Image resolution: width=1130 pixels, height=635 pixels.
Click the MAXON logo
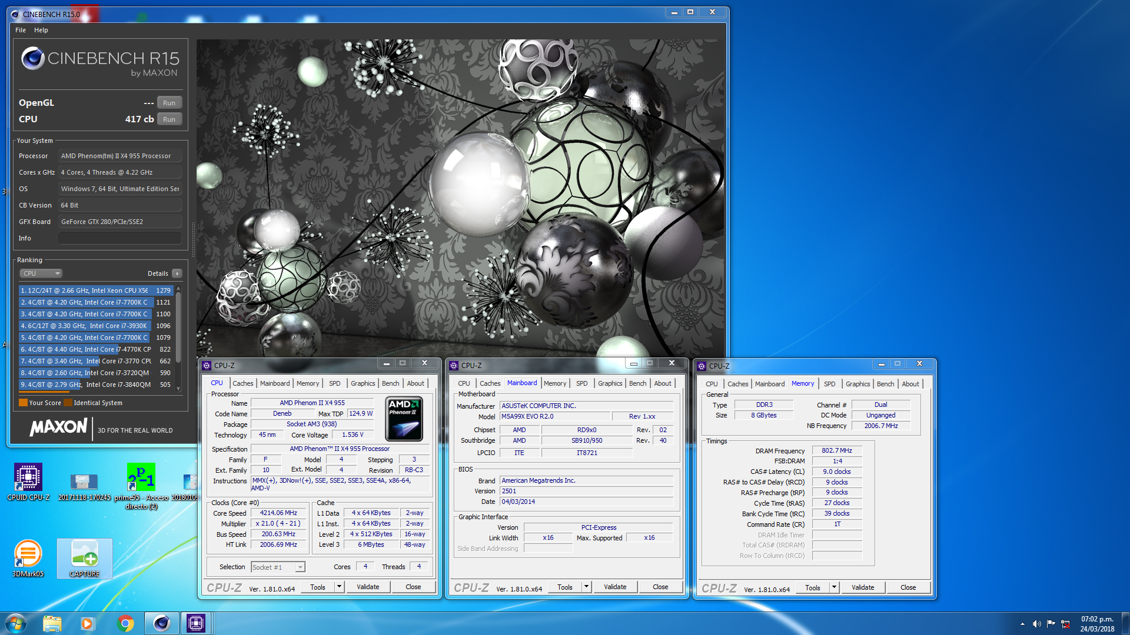point(59,427)
